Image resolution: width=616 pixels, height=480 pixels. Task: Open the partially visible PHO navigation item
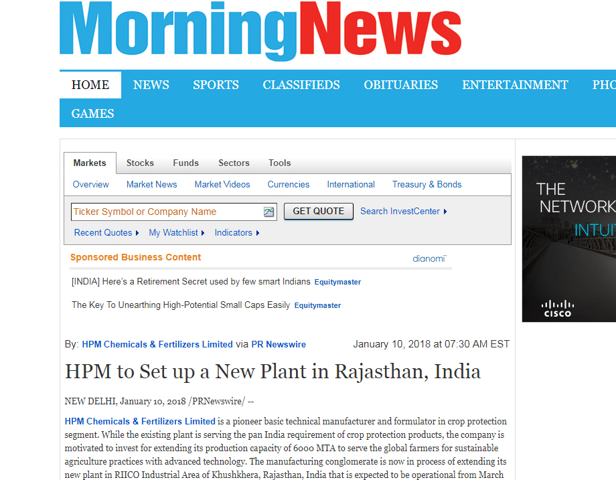point(604,85)
